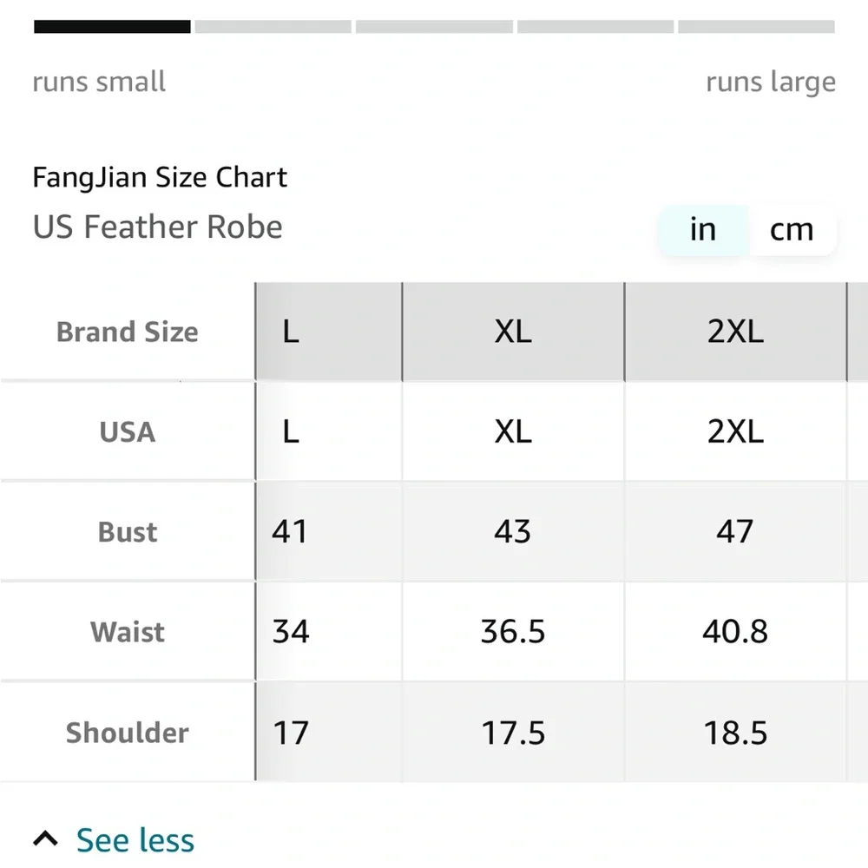Click the Bust row label
Viewport: 868px width, 868px height.
128,532
